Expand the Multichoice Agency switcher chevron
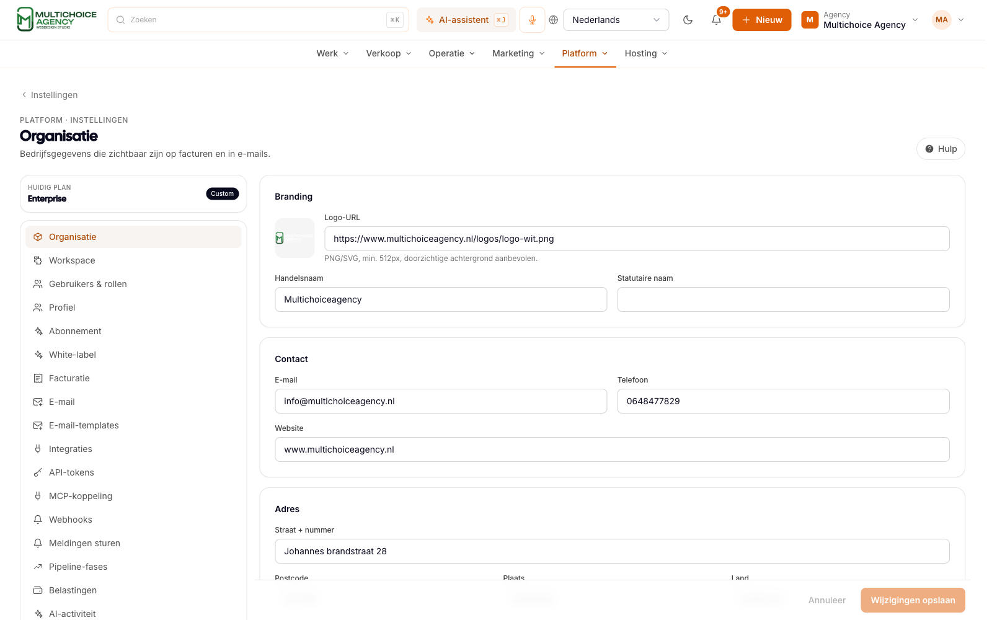Screen dimensions: 992x620 (915, 20)
